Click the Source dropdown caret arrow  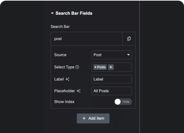pyautogui.click(x=128, y=55)
